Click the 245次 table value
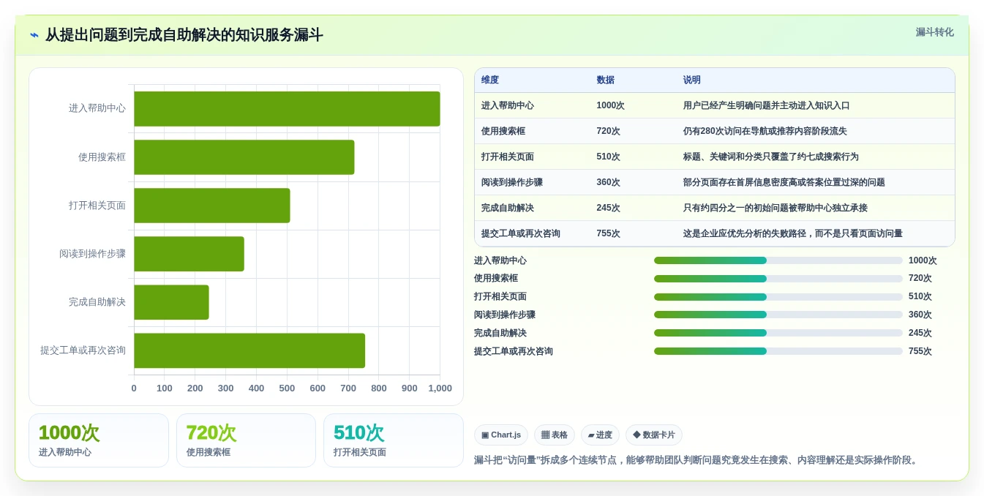 click(609, 208)
